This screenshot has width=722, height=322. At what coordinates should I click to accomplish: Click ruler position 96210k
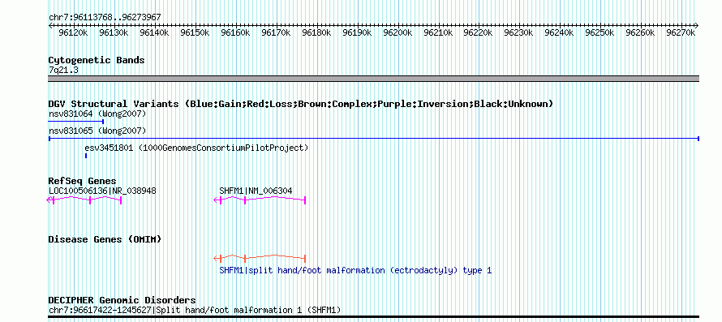point(438,32)
